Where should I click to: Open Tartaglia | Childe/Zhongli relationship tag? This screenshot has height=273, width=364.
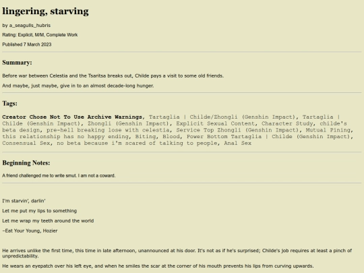(x=222, y=117)
